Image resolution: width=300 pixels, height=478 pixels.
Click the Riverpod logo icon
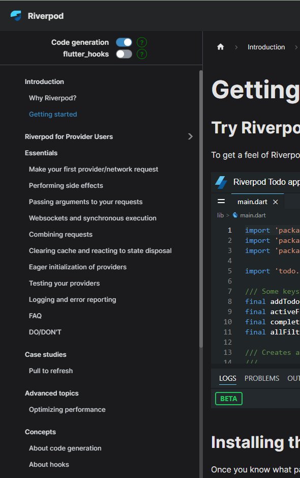(x=16, y=16)
